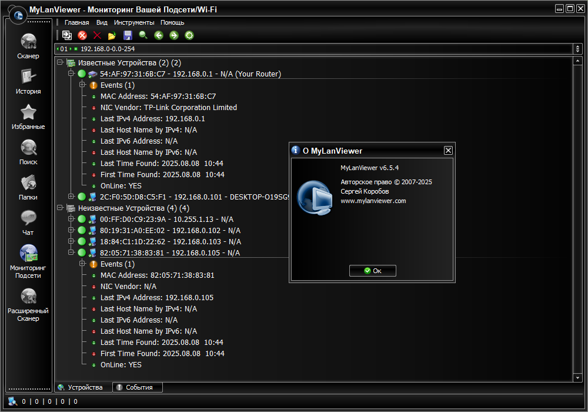Image resolution: width=588 pixels, height=412 pixels.
Task: Click the router icon beside 54:AF:97:31:6B:C7
Action: click(x=93, y=74)
